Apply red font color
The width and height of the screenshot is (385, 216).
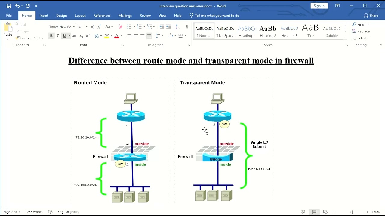click(117, 36)
